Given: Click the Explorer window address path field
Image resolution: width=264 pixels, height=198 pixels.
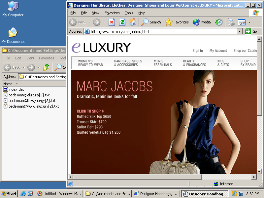Looking at the screenshot, I should [42, 77].
